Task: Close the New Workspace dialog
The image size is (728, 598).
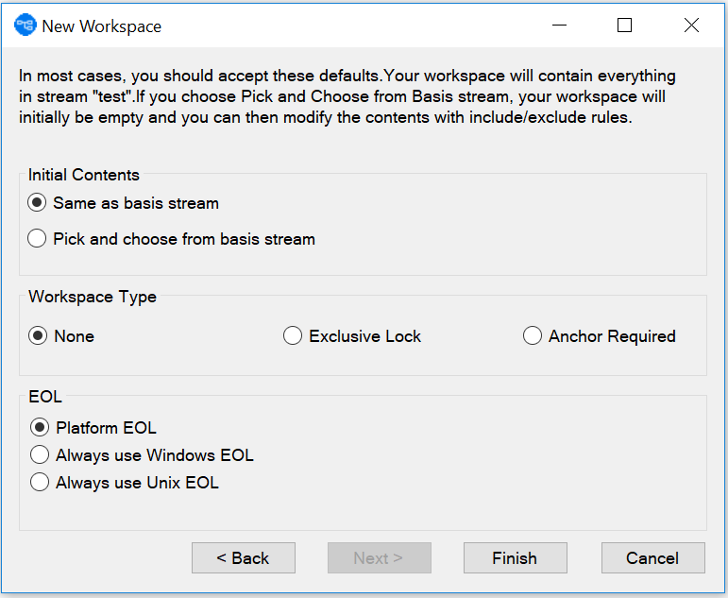Action: (691, 26)
